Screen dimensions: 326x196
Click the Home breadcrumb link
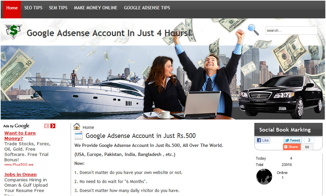(x=88, y=128)
